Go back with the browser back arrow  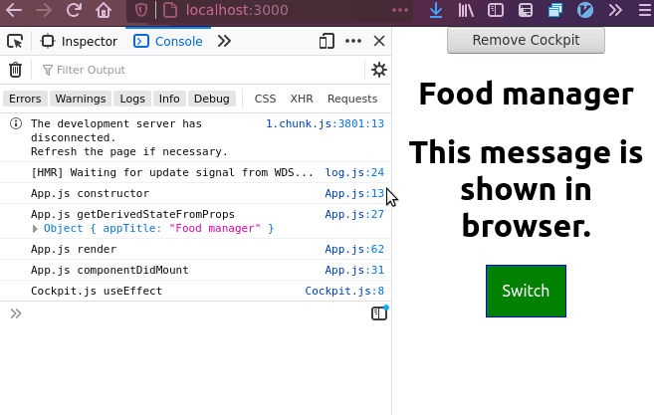pos(14,10)
